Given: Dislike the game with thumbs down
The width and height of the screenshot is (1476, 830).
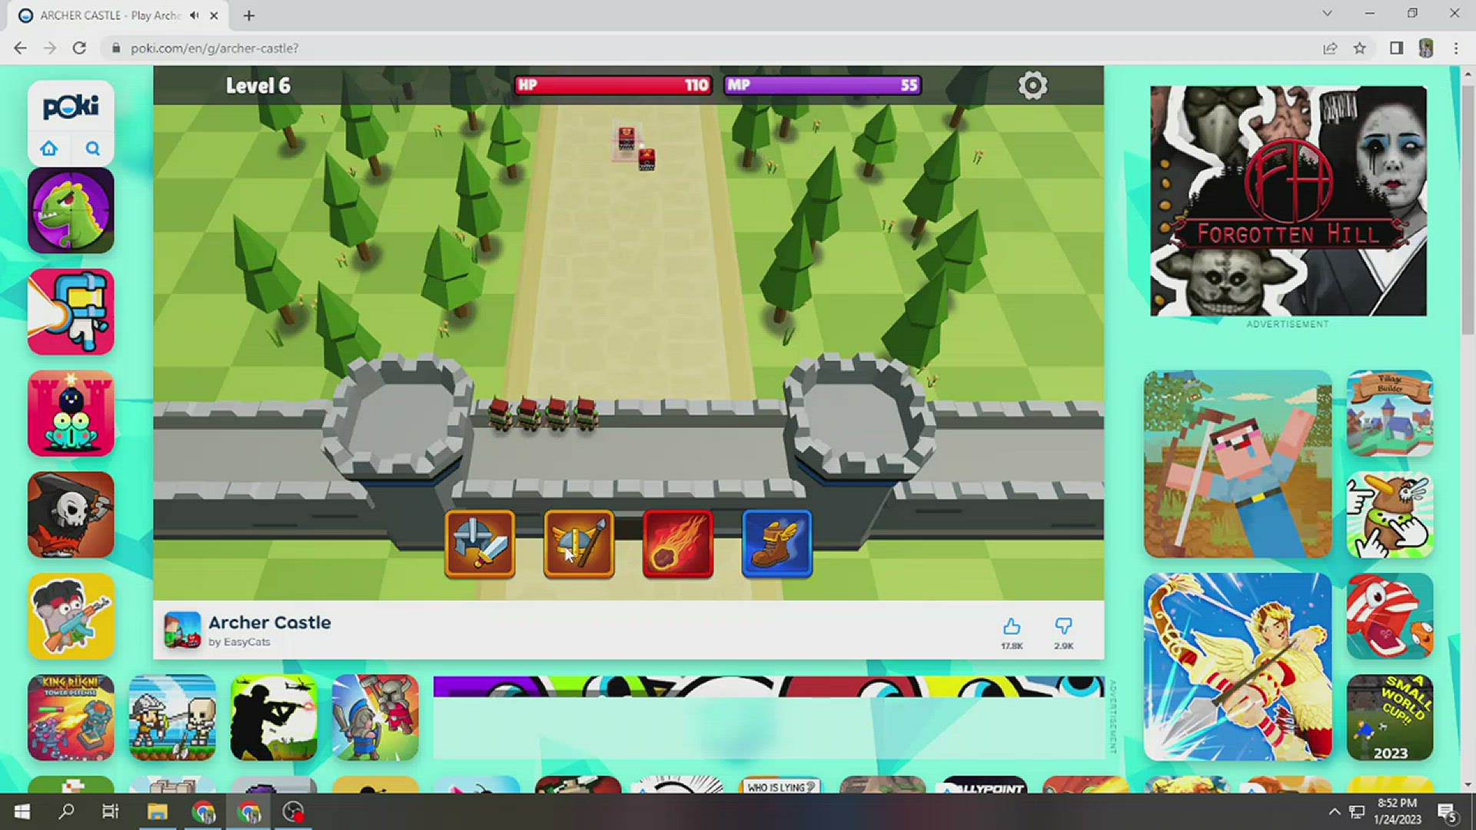Looking at the screenshot, I should click(1063, 626).
